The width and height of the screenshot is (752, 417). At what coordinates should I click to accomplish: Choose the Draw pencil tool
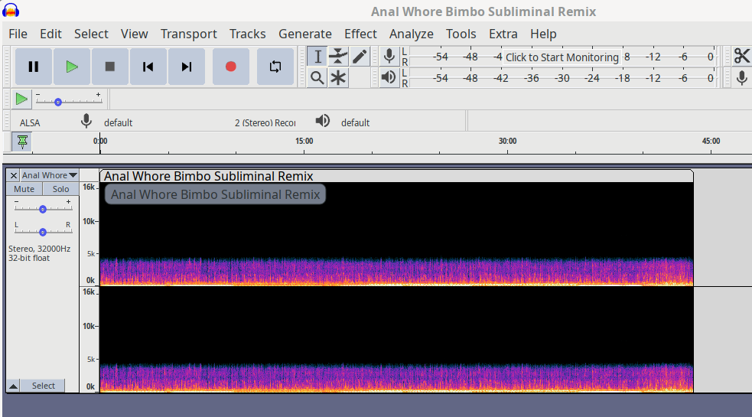click(x=360, y=57)
